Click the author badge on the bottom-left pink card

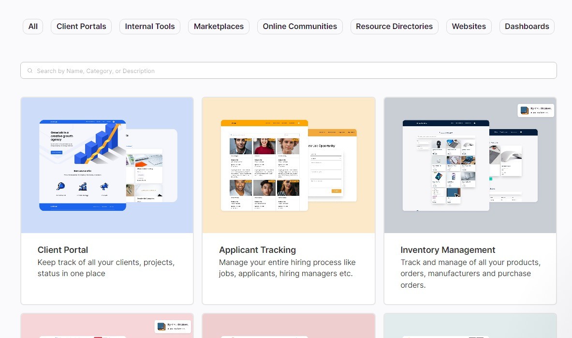click(x=173, y=326)
